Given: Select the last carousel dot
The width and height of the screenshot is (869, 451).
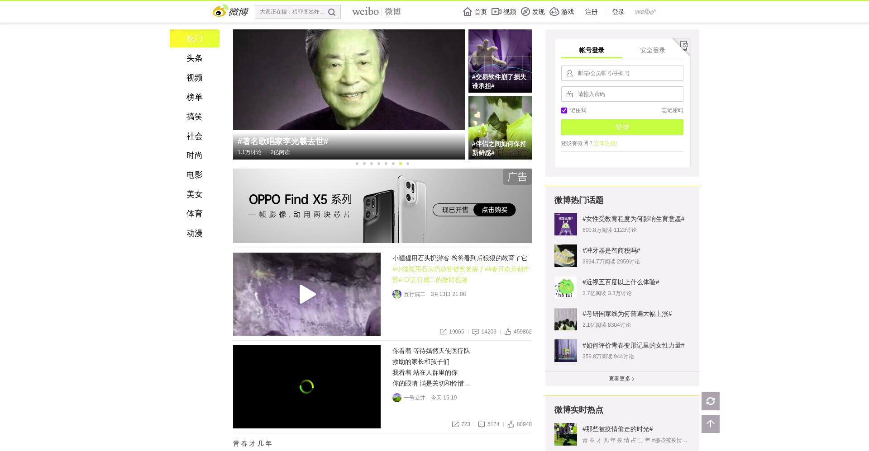Looking at the screenshot, I should 408,164.
